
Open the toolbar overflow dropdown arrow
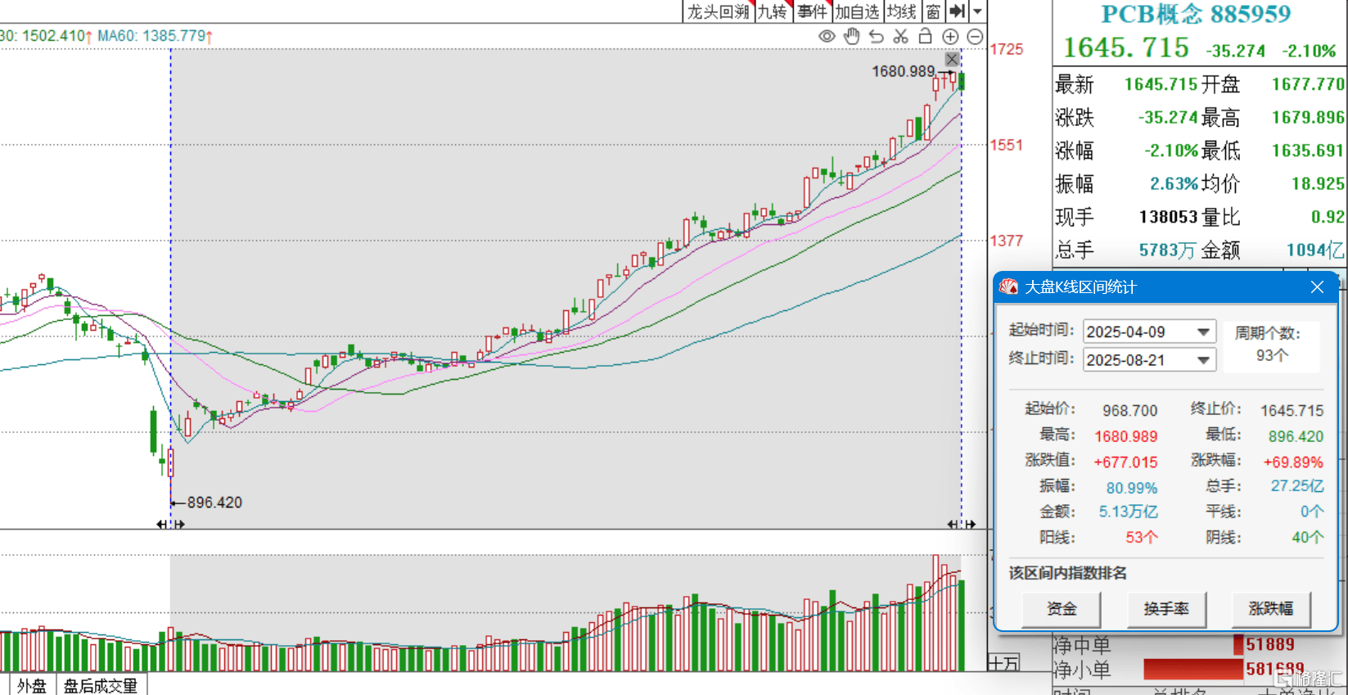977,11
